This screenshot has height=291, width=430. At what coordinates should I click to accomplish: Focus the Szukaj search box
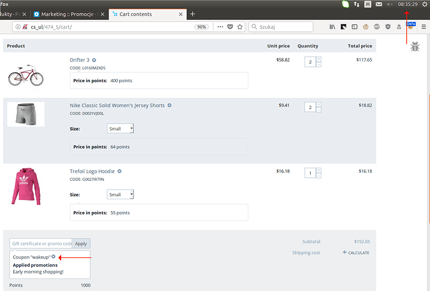(281, 27)
